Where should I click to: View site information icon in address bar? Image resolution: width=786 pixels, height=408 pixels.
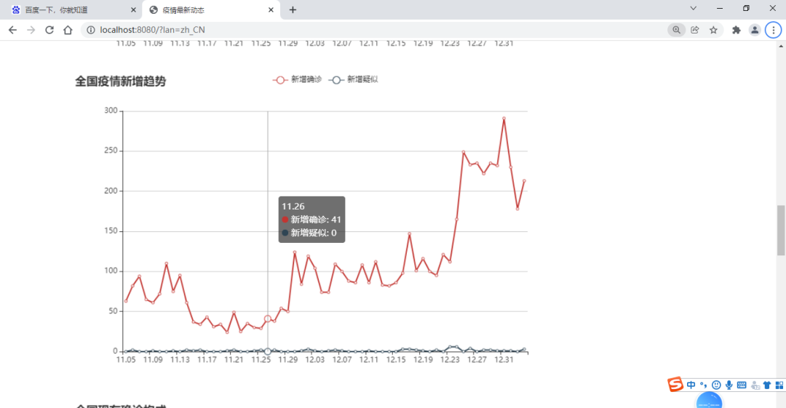click(91, 30)
